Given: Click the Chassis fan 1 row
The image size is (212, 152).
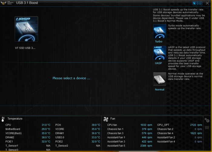Looking at the screenshot, I should pos(130,129).
